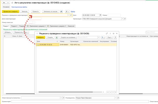Click the Добавить button under Раздел 1
158x104 pixels.
8,32
